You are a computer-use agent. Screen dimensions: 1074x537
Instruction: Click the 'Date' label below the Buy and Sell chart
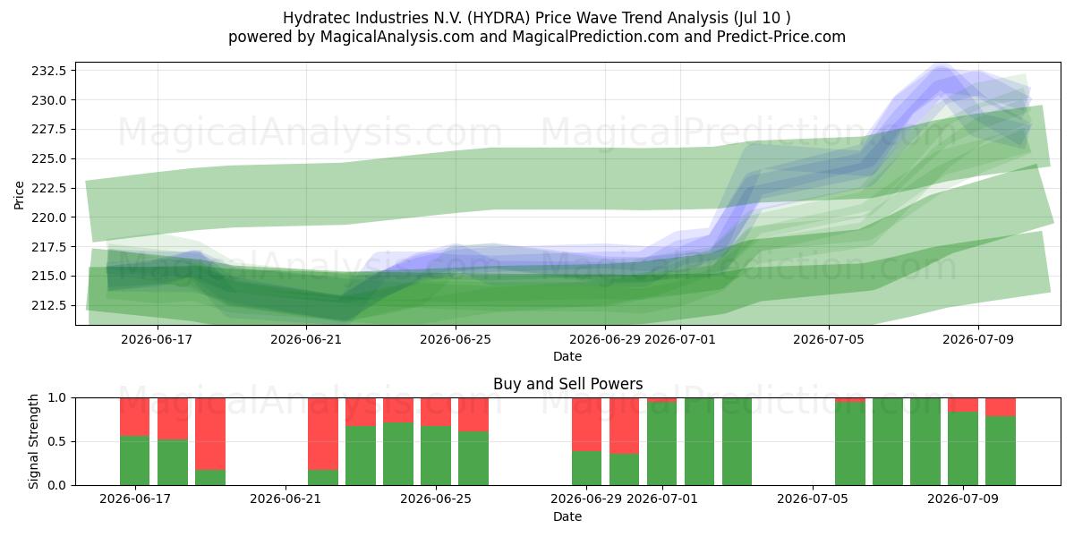click(x=567, y=516)
